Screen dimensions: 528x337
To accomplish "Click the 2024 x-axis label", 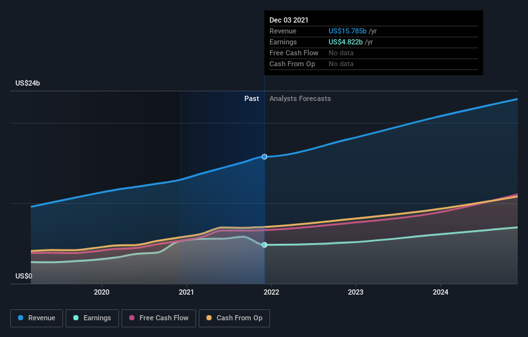I will [x=441, y=292].
